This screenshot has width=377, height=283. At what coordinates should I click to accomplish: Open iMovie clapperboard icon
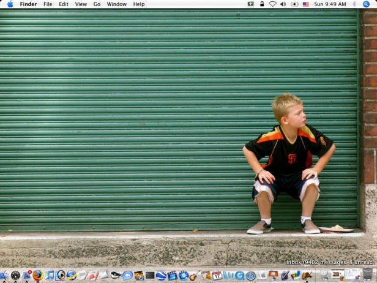173,275
